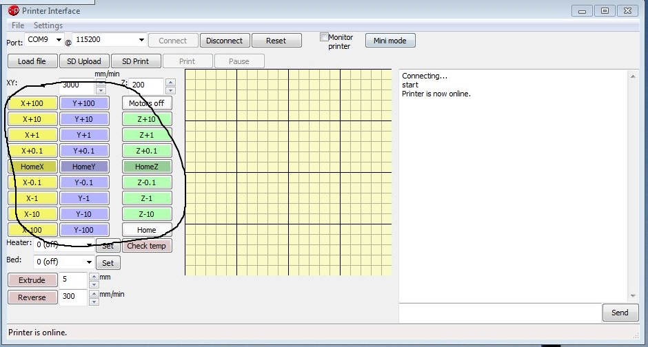Viewport: 648px width, 347px height.
Task: Turn motors off
Action: coord(147,103)
